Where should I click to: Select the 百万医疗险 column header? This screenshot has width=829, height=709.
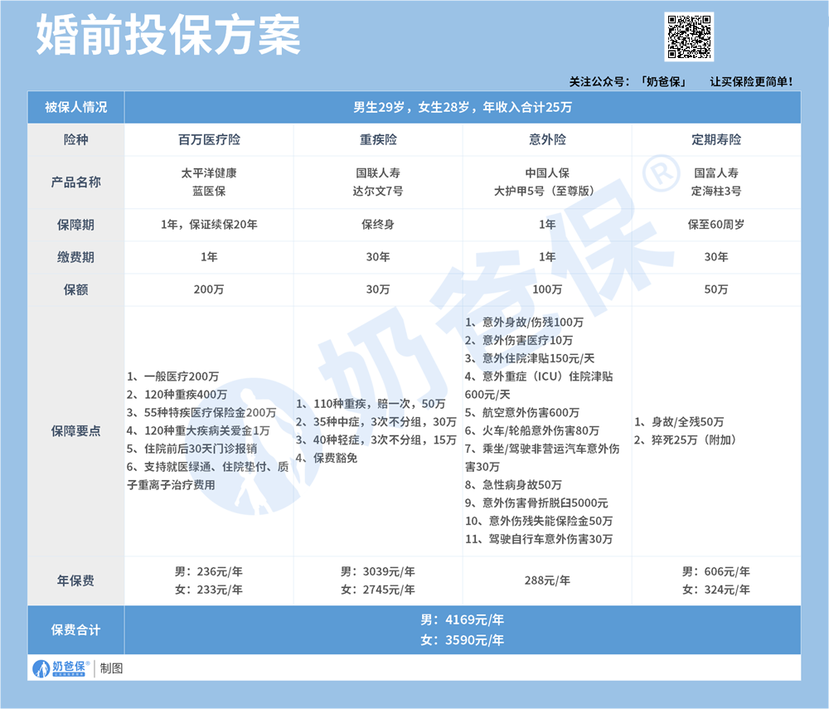210,139
